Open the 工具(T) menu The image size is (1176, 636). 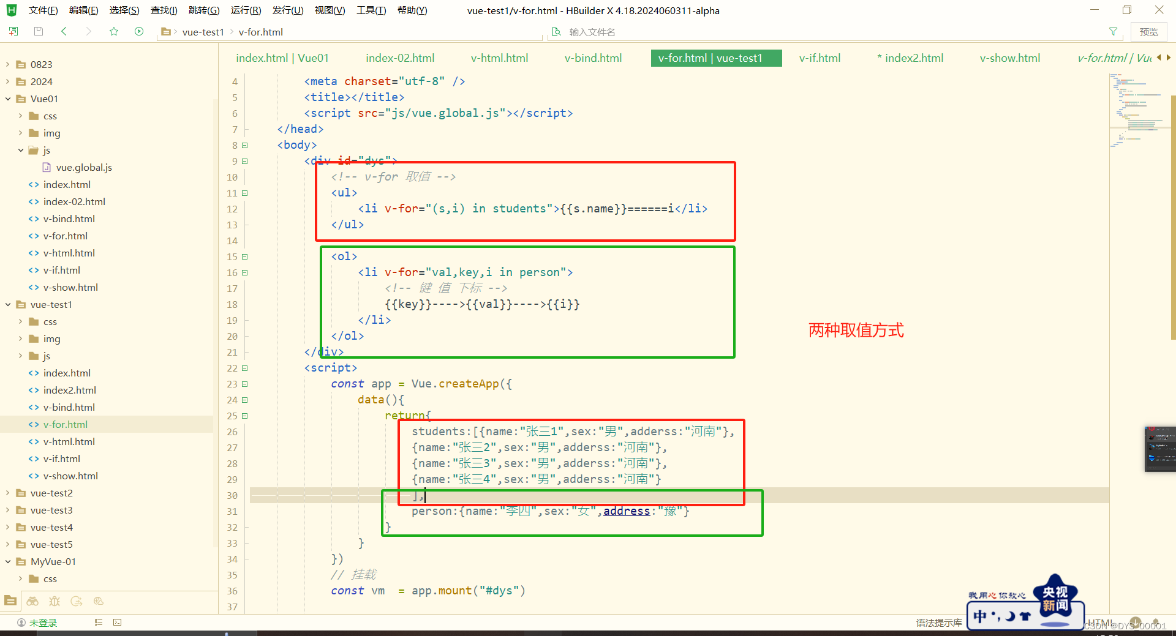(x=371, y=10)
